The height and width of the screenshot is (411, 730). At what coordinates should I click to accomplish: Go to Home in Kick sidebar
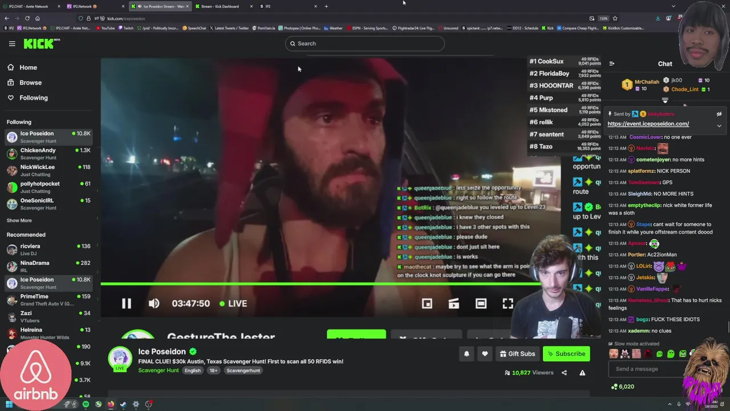28,67
